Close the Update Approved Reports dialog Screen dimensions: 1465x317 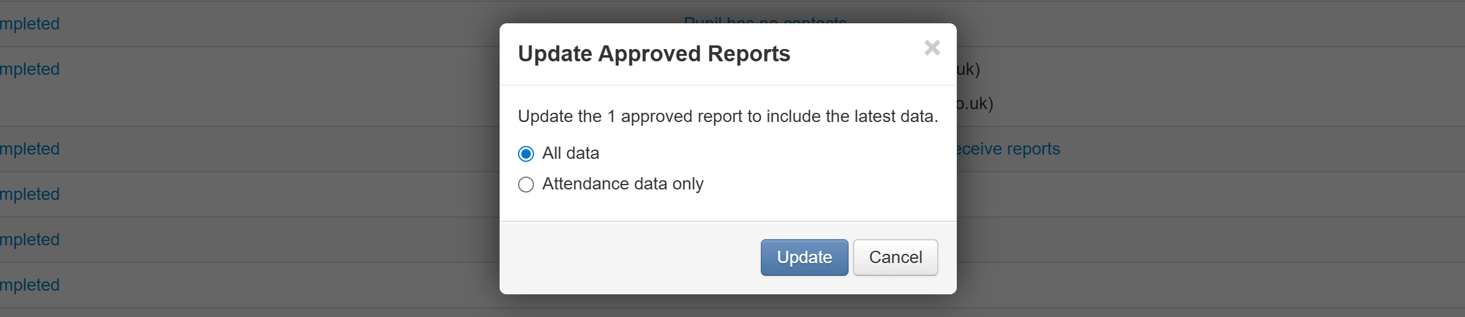[x=932, y=48]
